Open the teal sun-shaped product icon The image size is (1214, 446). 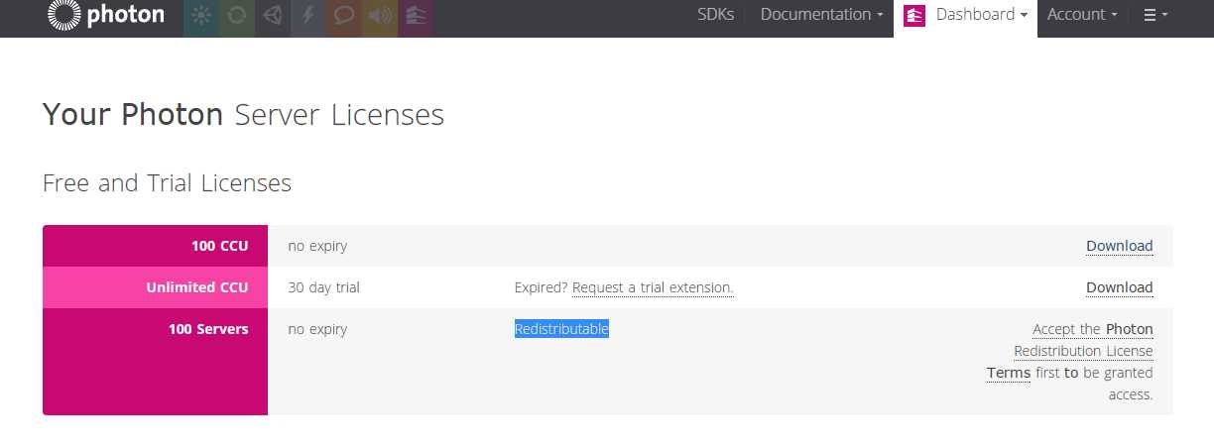tap(201, 16)
